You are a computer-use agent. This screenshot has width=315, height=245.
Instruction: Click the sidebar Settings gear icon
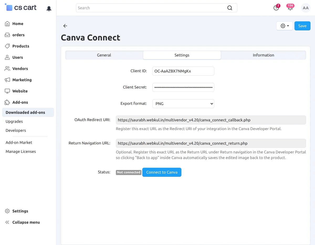point(7,211)
